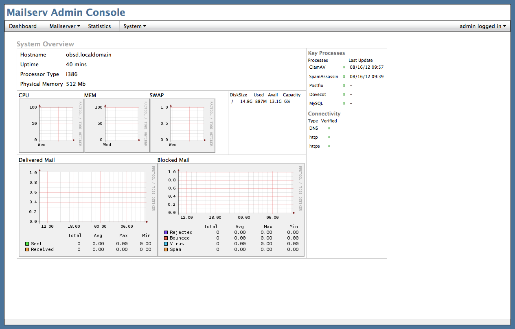Click the red Bounced legend swatch
515x329 pixels.
tap(166, 238)
